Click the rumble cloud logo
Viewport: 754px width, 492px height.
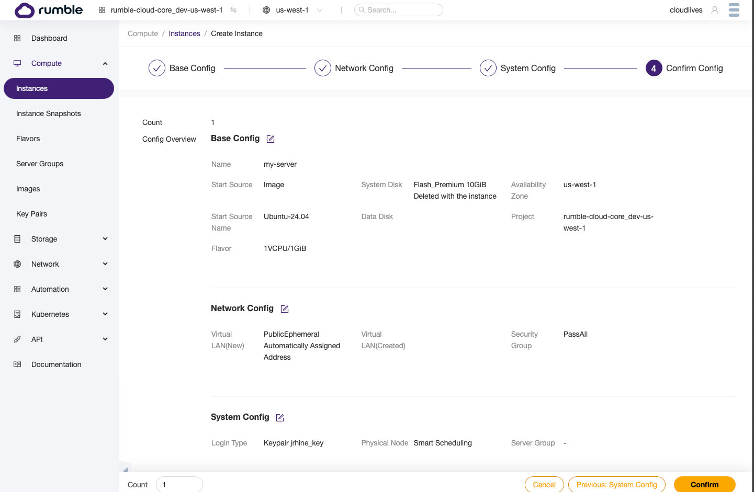[x=49, y=10]
